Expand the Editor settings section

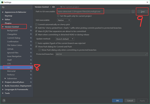[x=3, y=19]
